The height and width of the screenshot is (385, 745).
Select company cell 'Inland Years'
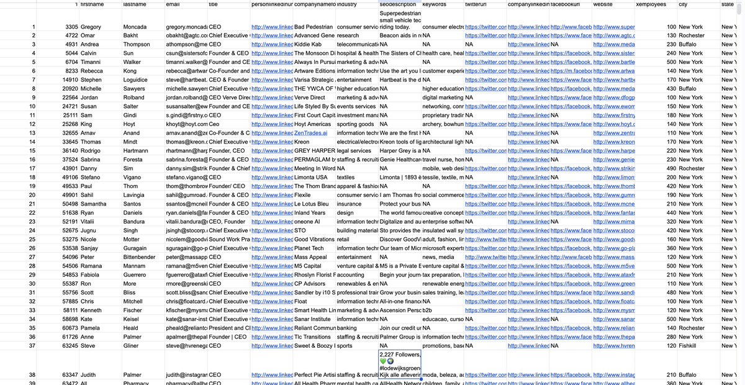click(x=314, y=213)
